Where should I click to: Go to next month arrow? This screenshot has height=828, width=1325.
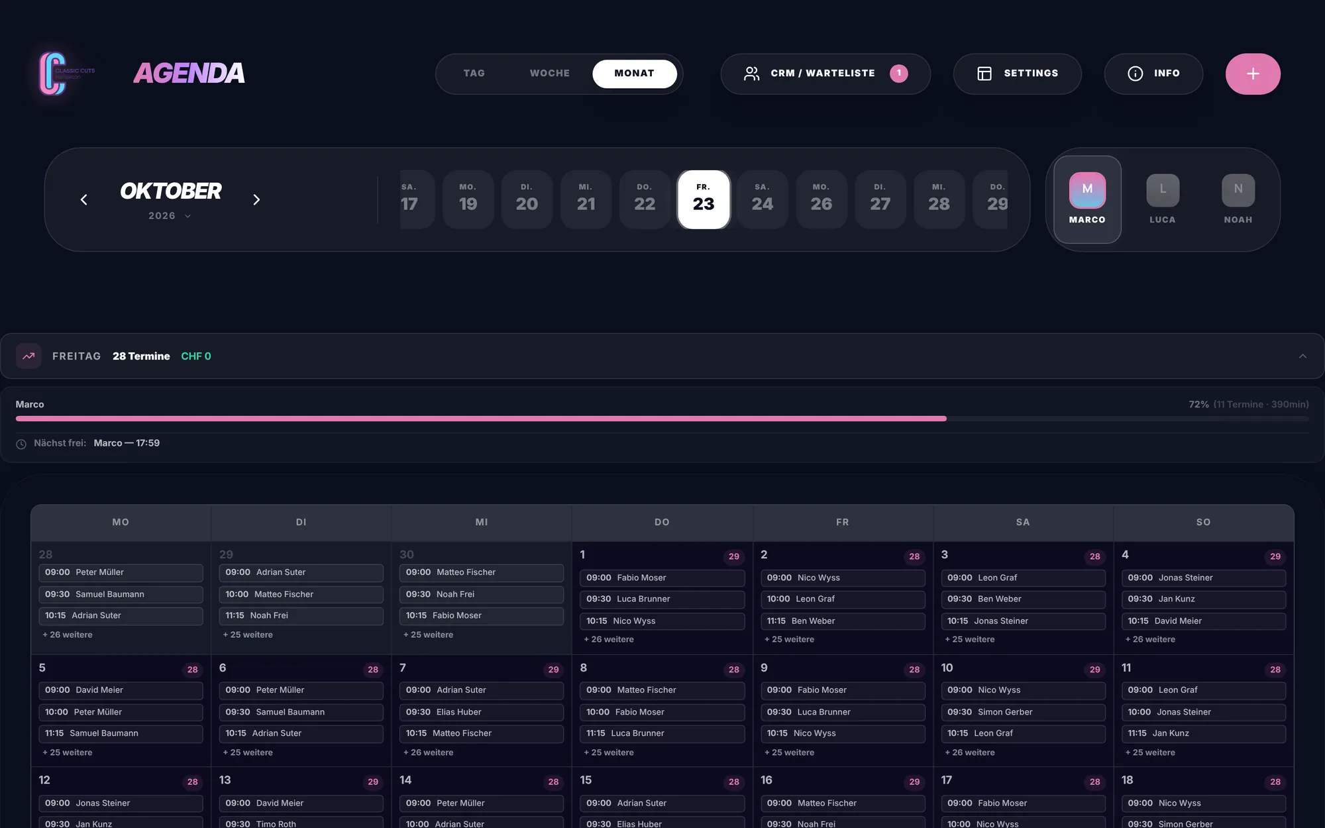[x=256, y=199]
